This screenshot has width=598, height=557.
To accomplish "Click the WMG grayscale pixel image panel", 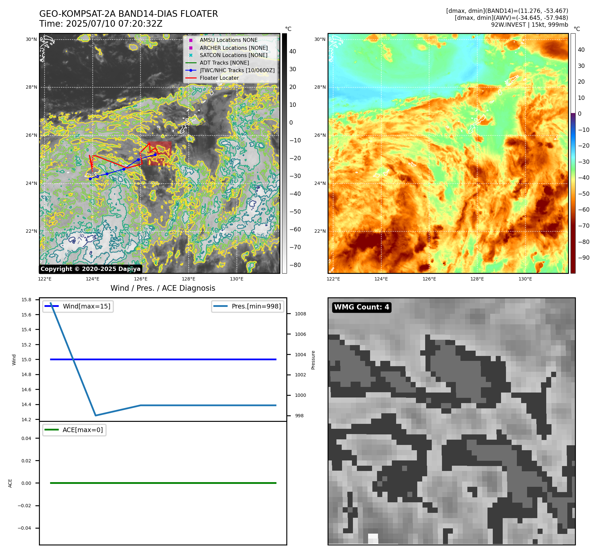I will 452,421.
